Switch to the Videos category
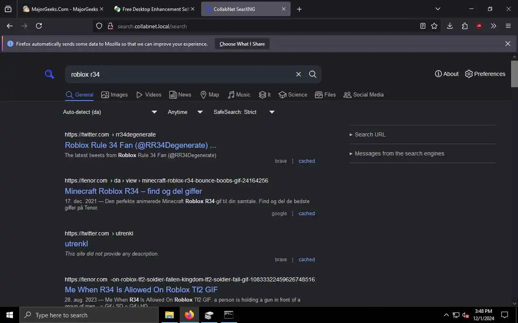Image resolution: width=518 pixels, height=323 pixels. pyautogui.click(x=149, y=95)
